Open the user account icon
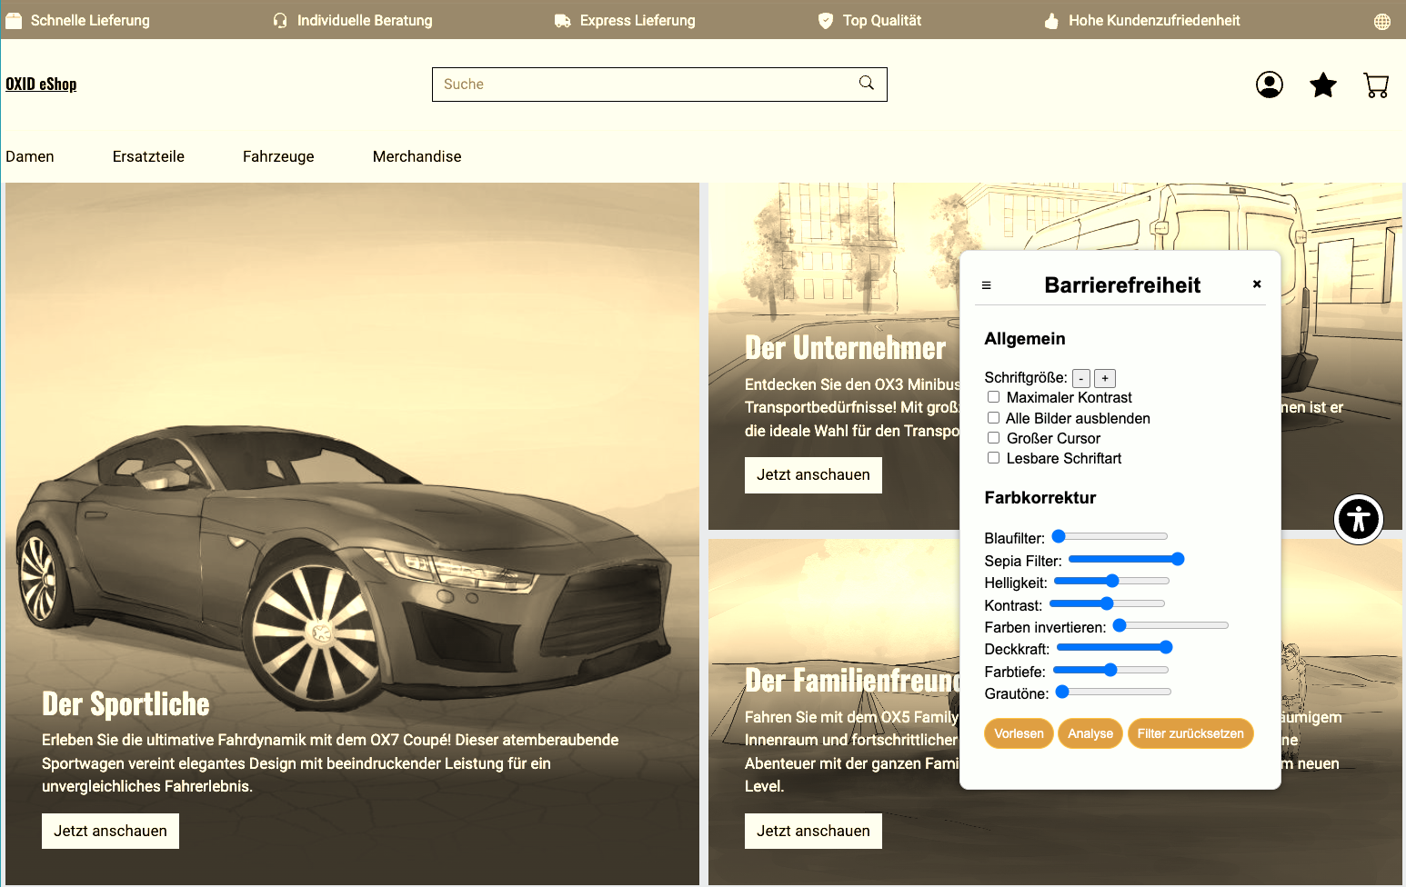 pyautogui.click(x=1270, y=85)
